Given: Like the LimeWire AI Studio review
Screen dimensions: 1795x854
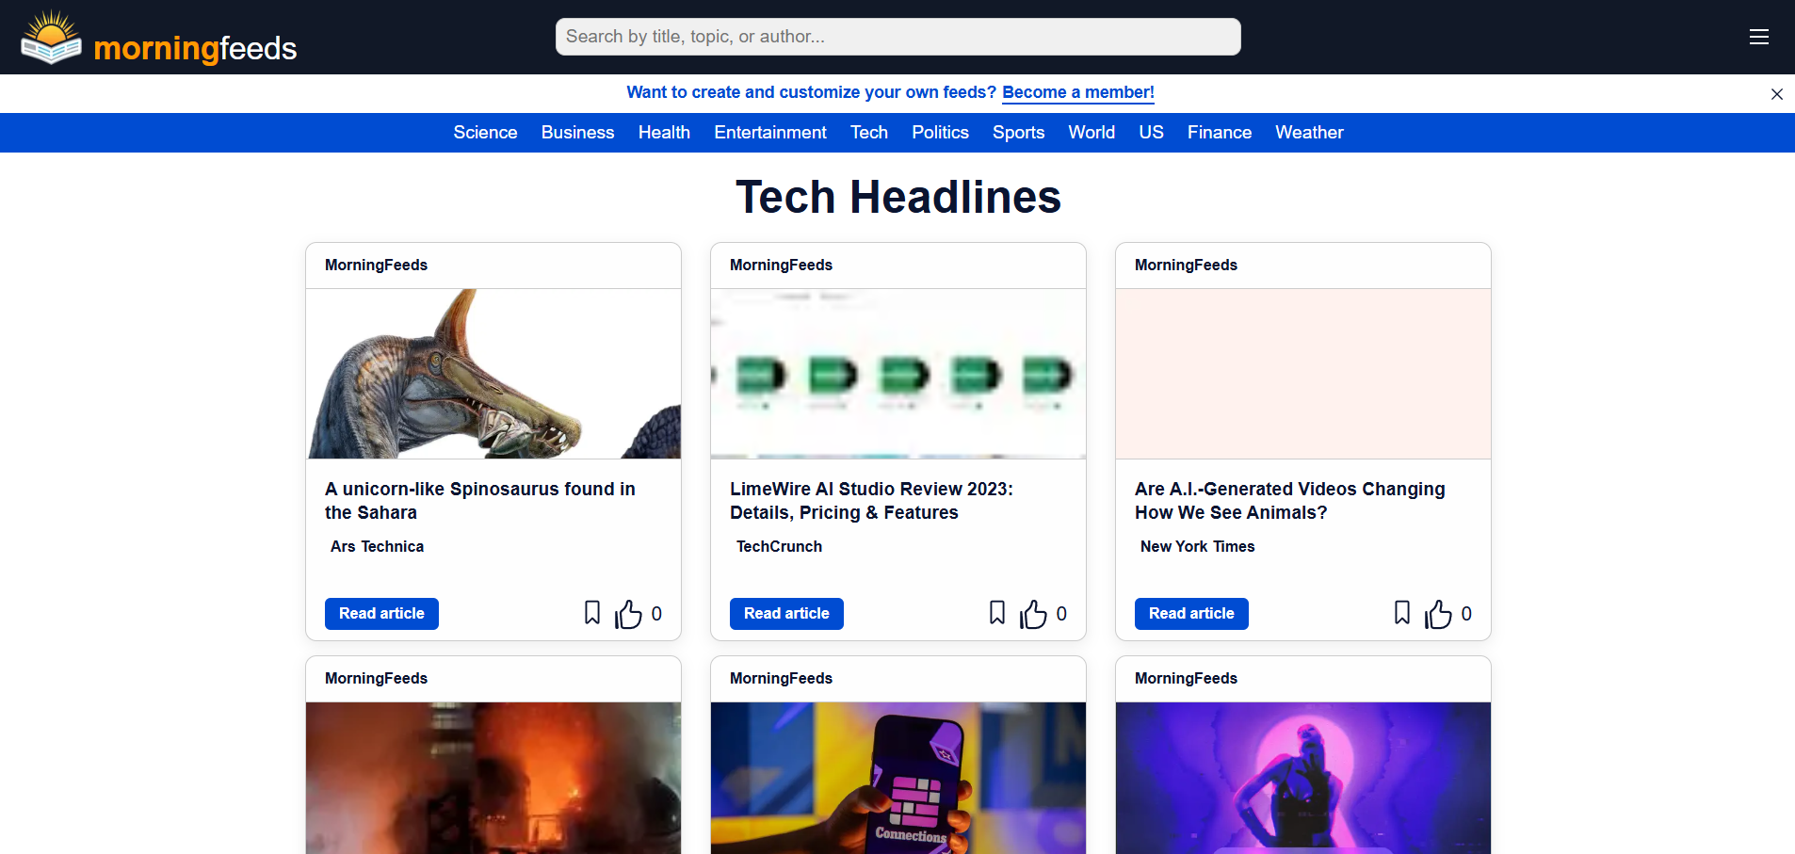Looking at the screenshot, I should pyautogui.click(x=1034, y=613).
